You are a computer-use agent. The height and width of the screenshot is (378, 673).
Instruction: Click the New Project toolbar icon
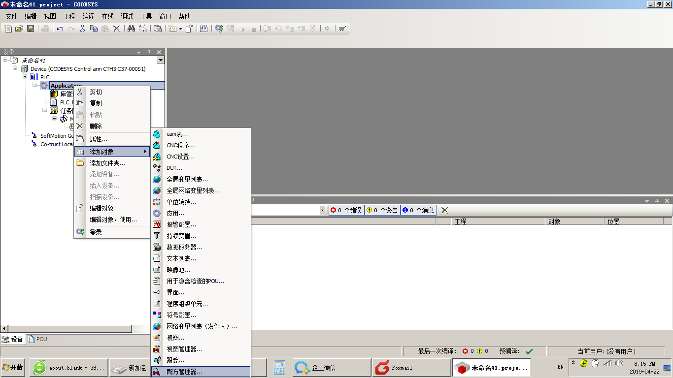pyautogui.click(x=8, y=29)
